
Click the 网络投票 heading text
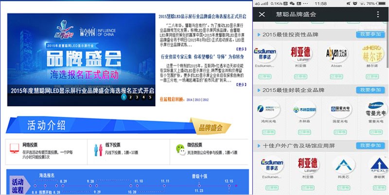(x=30, y=145)
